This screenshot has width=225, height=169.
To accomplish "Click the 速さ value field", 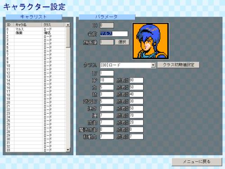I will pos(107,109).
